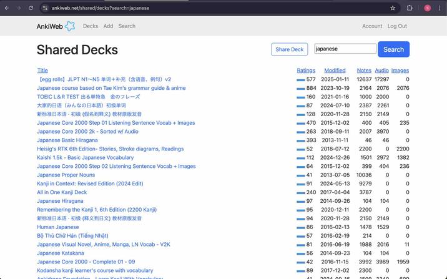The width and height of the screenshot is (447, 279).
Task: Open Chrome three-dot menu
Action: (440, 8)
